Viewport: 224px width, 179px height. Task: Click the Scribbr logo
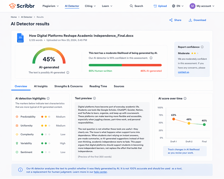click(22, 6)
